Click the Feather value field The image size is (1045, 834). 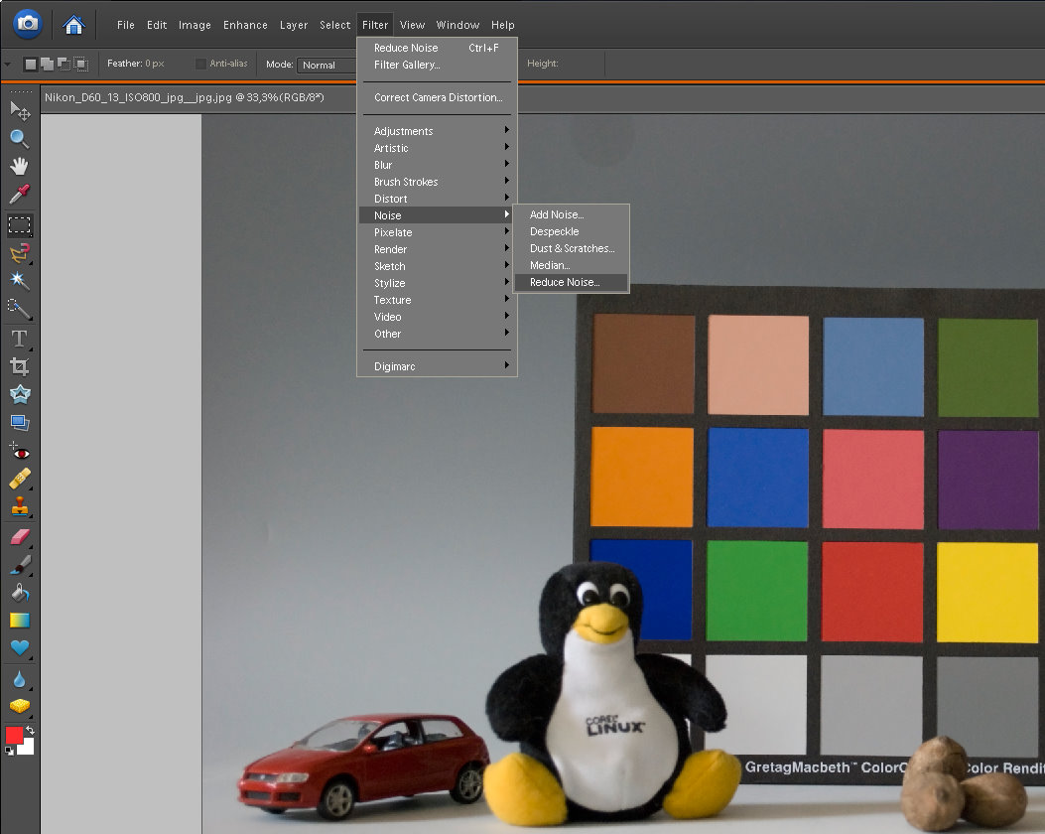coord(155,64)
